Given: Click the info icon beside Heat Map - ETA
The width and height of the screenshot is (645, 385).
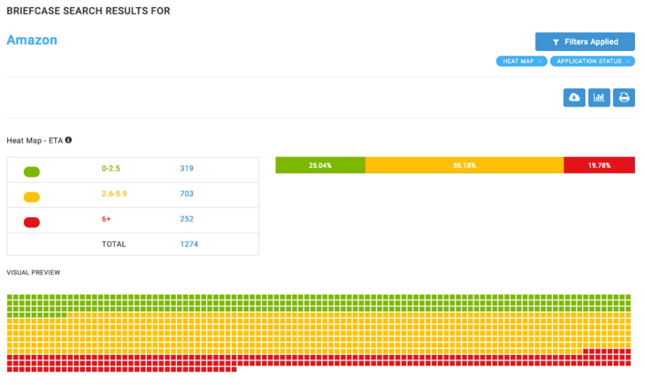Looking at the screenshot, I should coord(68,140).
